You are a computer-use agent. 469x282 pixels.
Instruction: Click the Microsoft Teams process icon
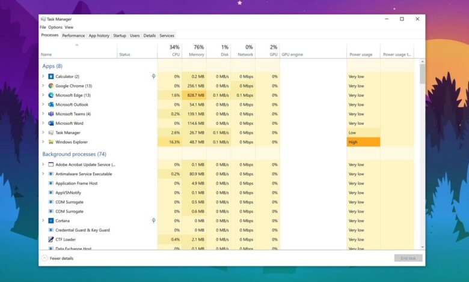tap(51, 114)
